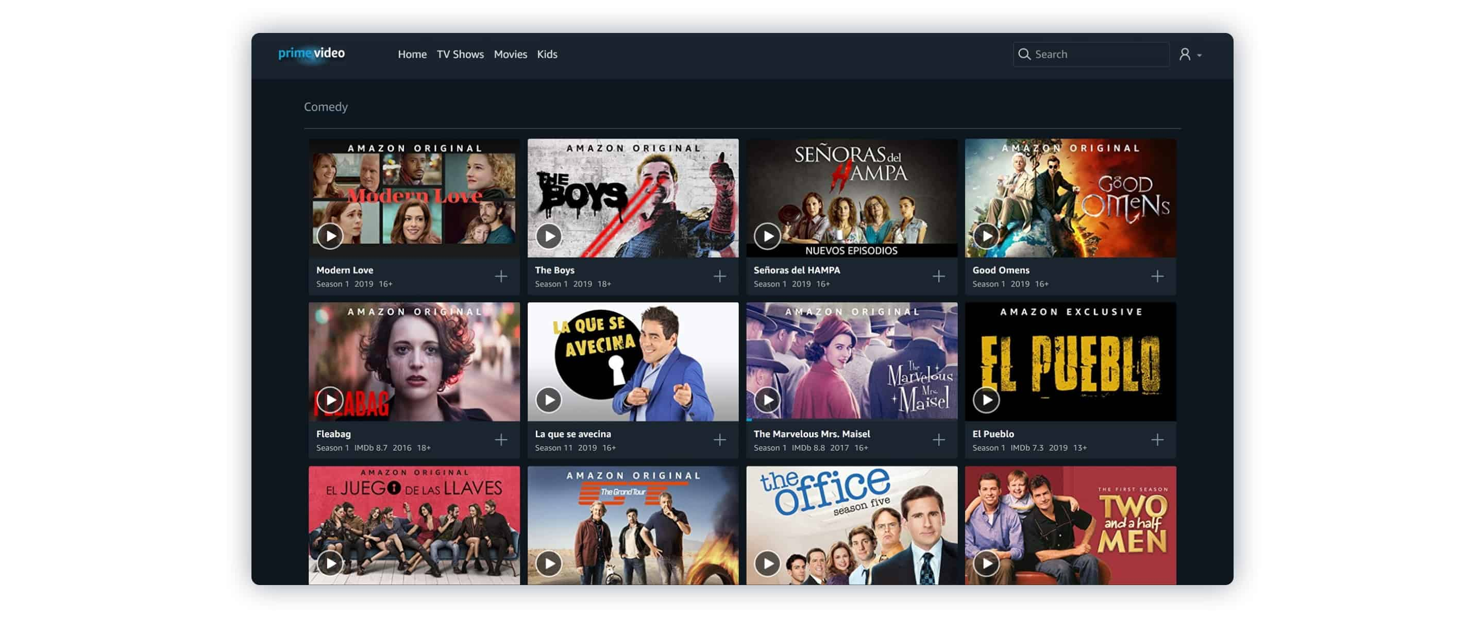Click the Kids navigation link
The image size is (1484, 618).
(x=547, y=54)
